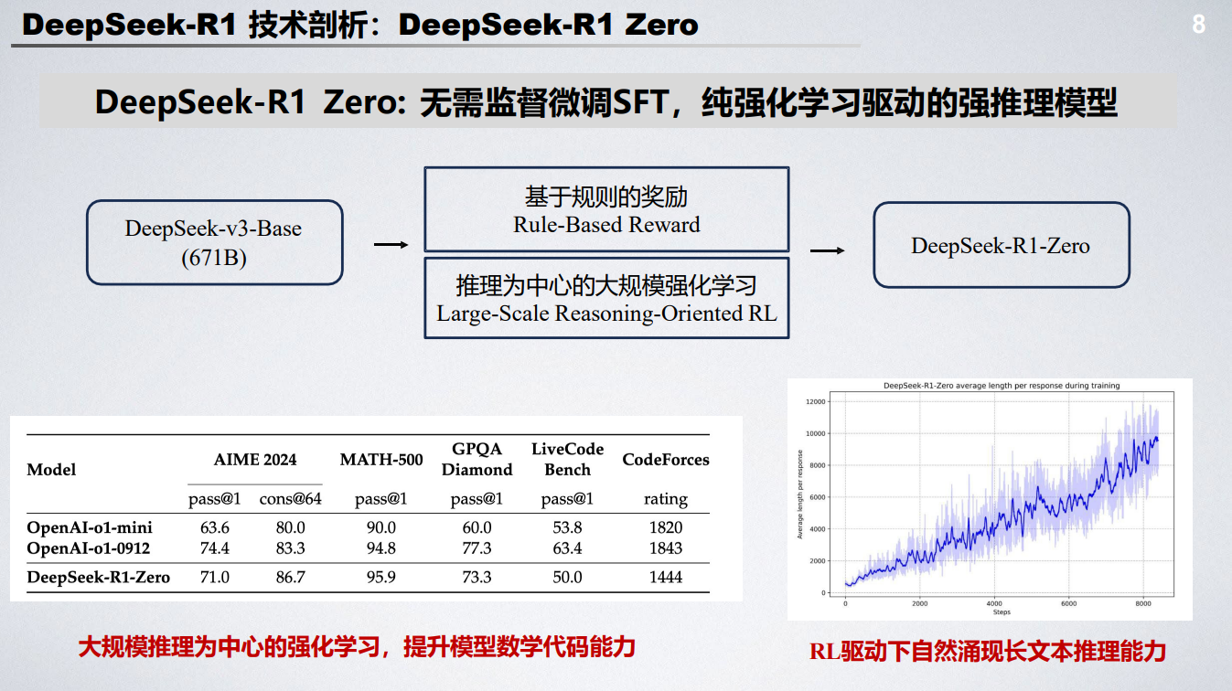Select the DeepSeek-R1-Zero output box
This screenshot has height=691, width=1232.
tap(1001, 245)
